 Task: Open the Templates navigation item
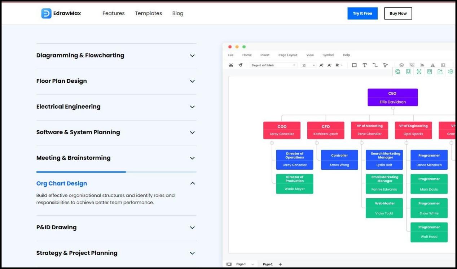coord(148,13)
